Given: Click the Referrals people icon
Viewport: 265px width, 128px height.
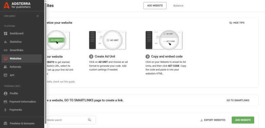Looking at the screenshot, I should click(5, 67).
